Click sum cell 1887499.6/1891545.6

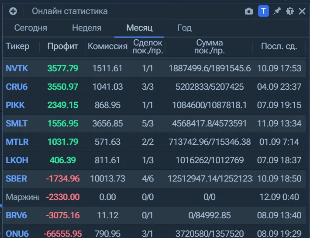(210, 68)
